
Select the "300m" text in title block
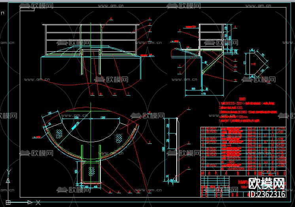[x=244, y=187]
